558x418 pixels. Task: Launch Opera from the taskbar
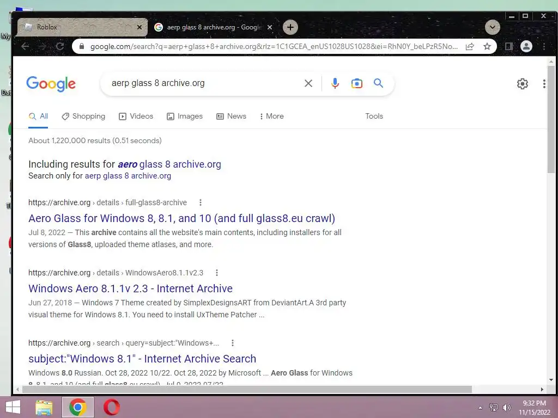[111, 407]
